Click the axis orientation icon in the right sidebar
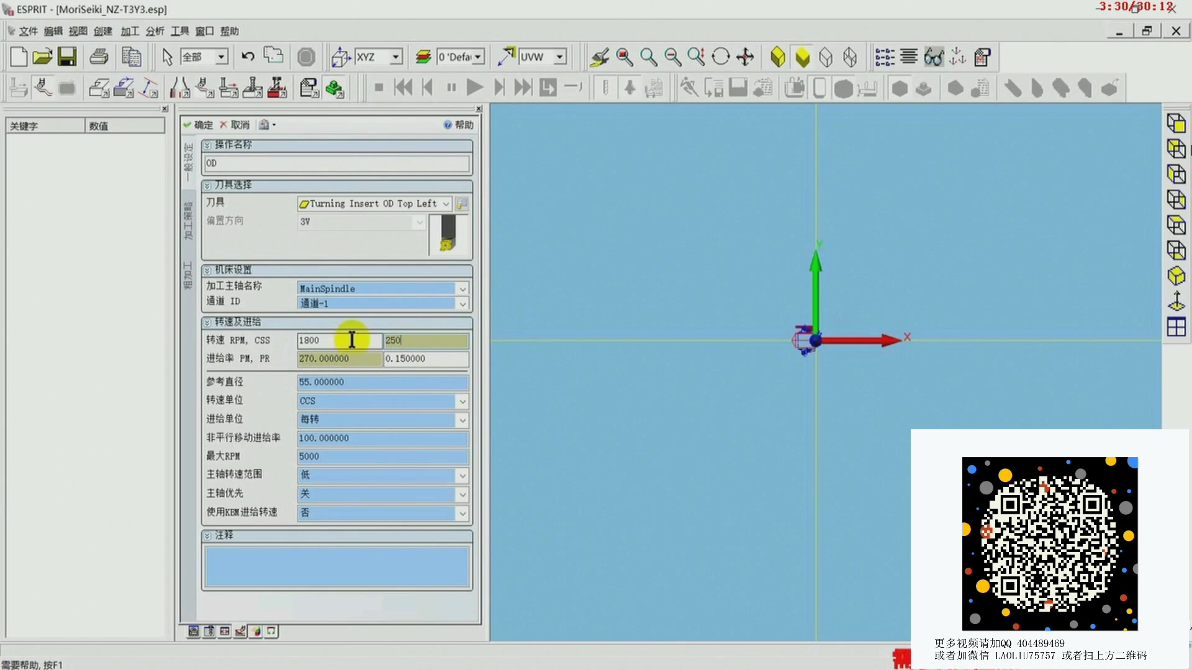 coord(1176,301)
